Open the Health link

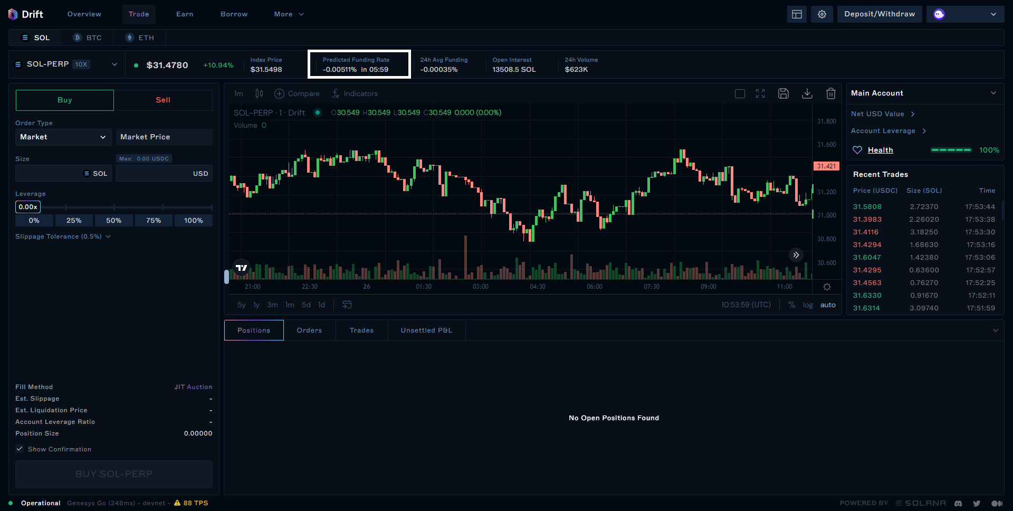[x=881, y=150]
